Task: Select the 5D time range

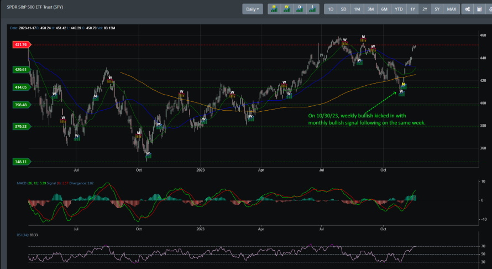Action: (x=344, y=9)
